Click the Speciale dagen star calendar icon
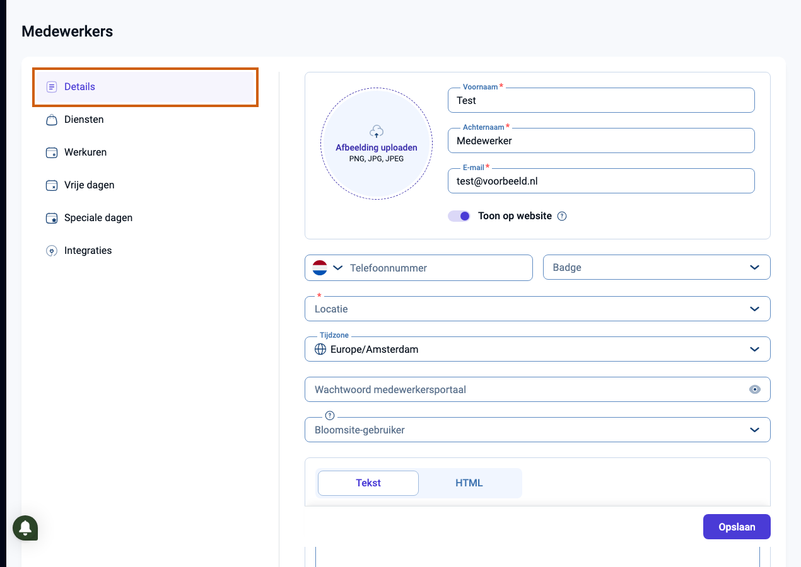Viewport: 801px width, 567px height. tap(52, 218)
